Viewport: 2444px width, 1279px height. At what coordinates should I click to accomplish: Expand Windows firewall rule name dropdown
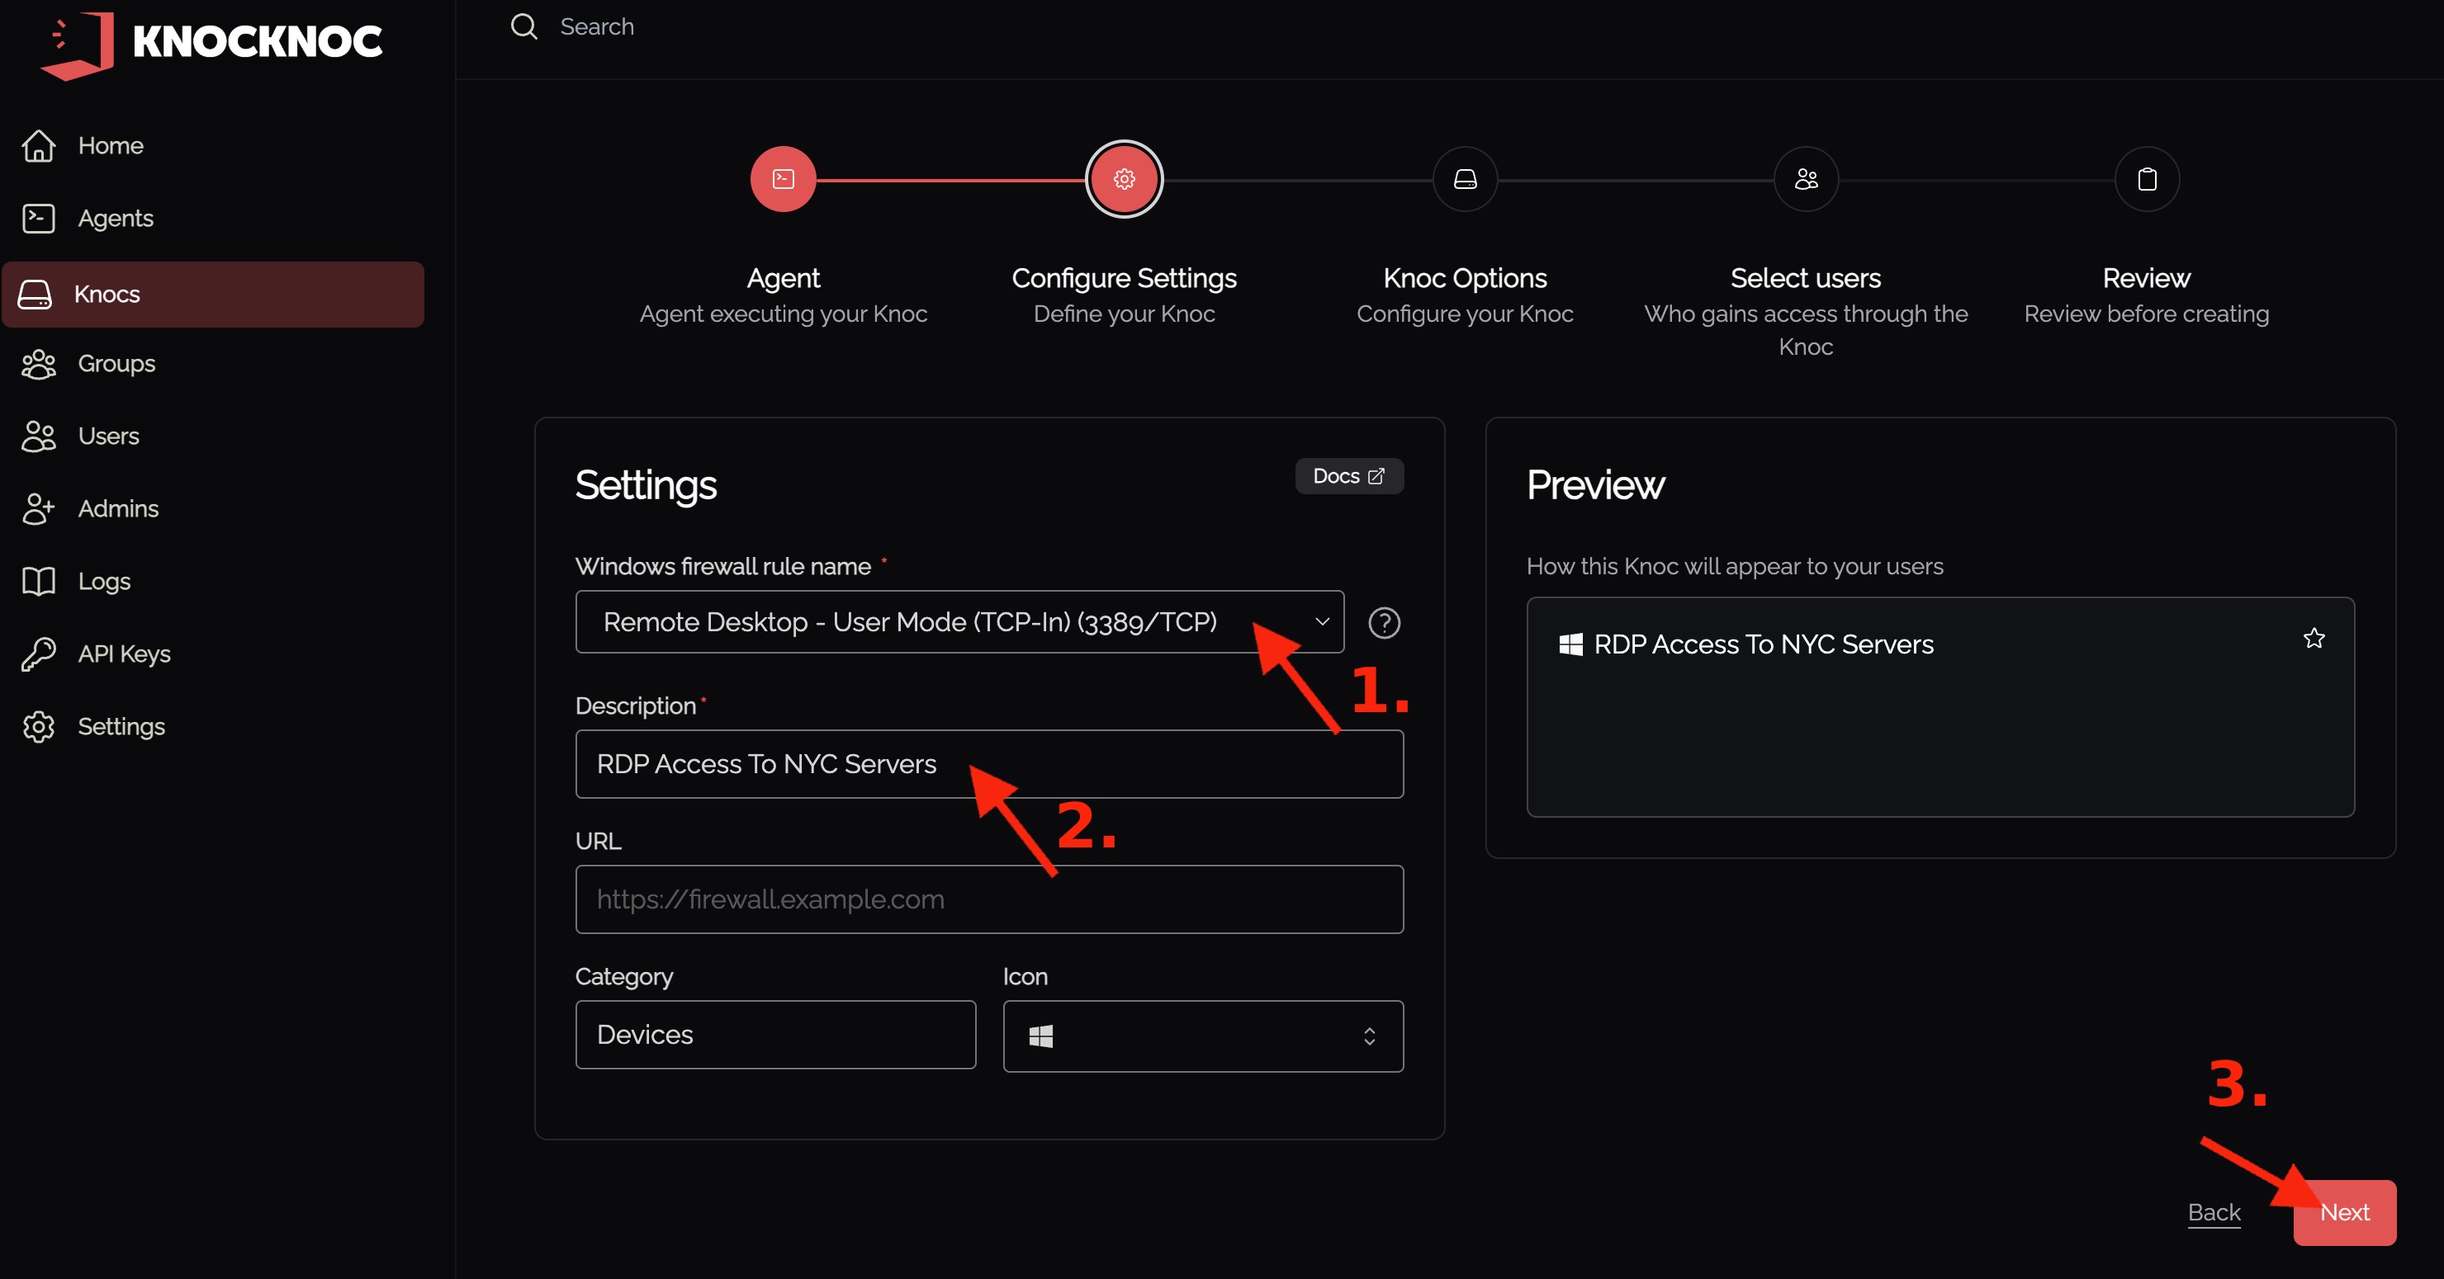pos(959,622)
